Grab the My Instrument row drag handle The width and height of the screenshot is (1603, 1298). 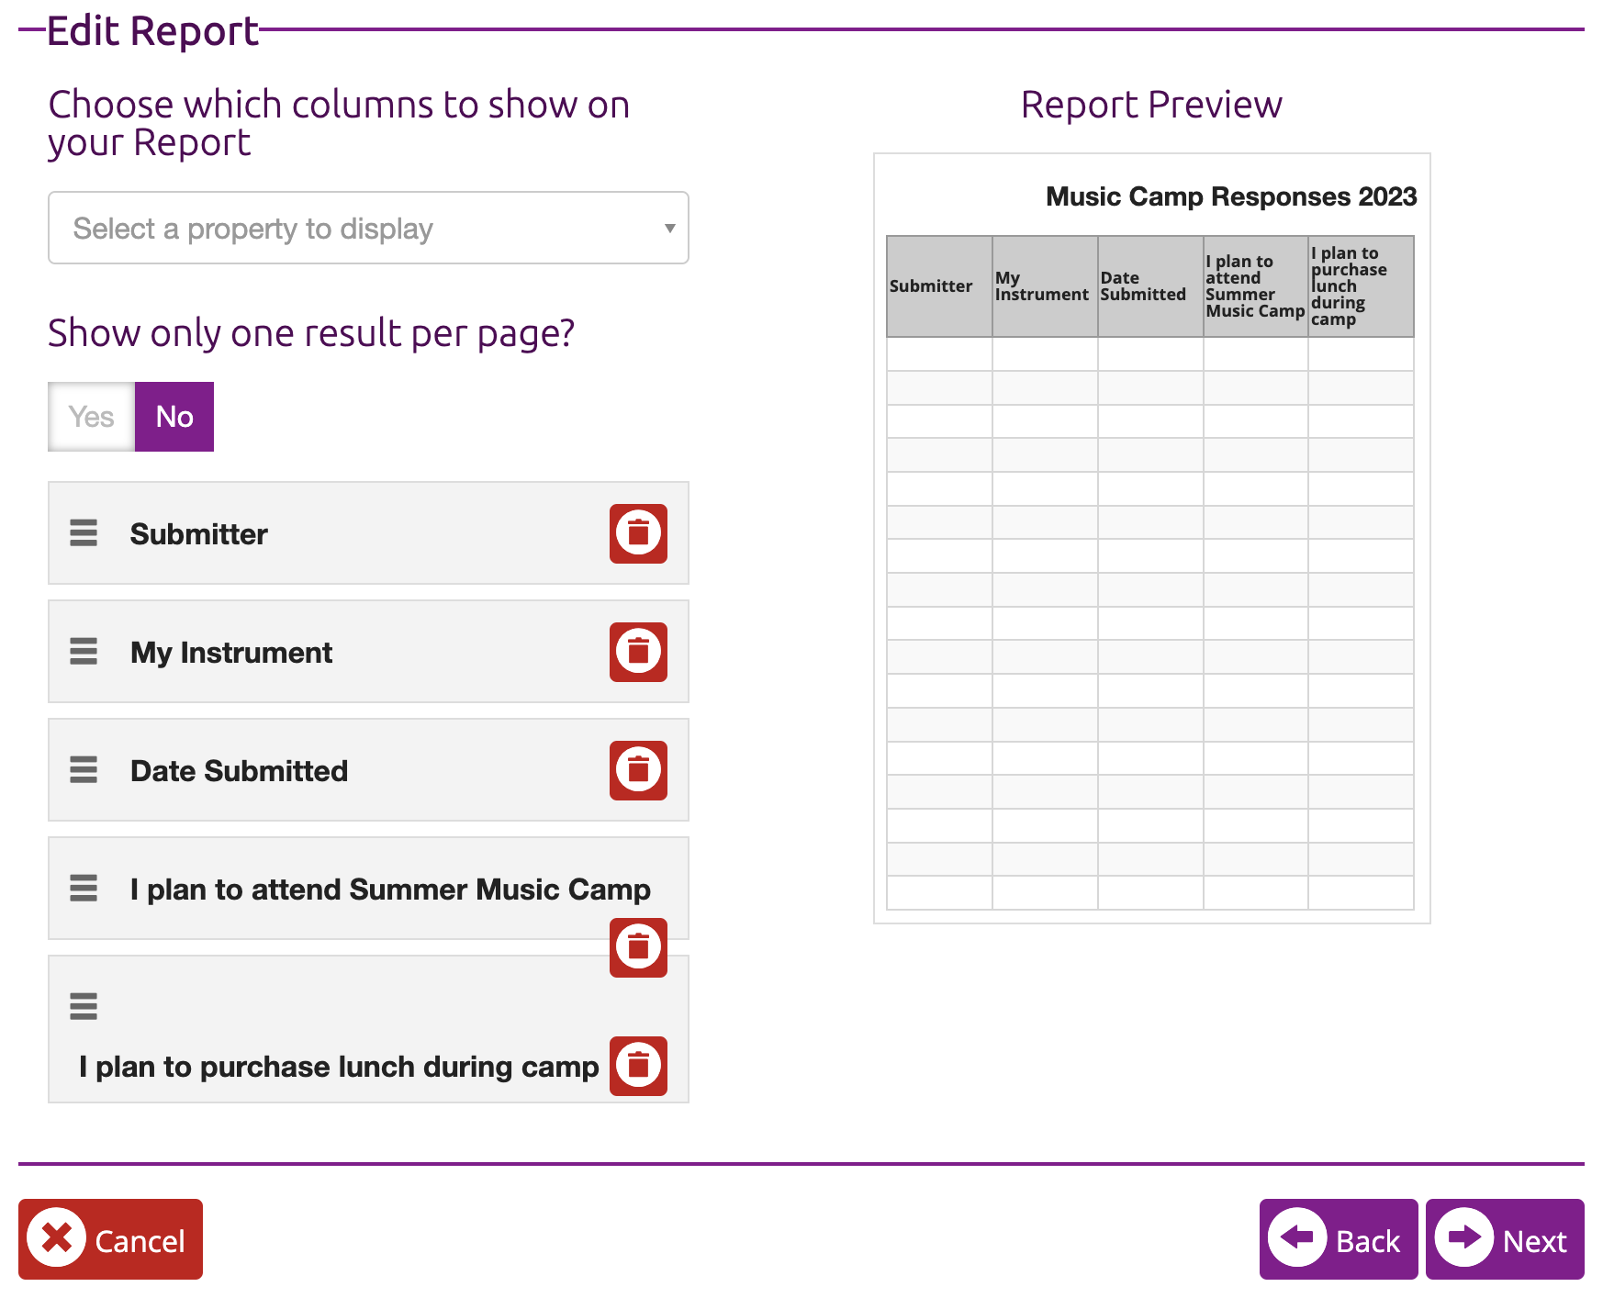[x=84, y=652]
